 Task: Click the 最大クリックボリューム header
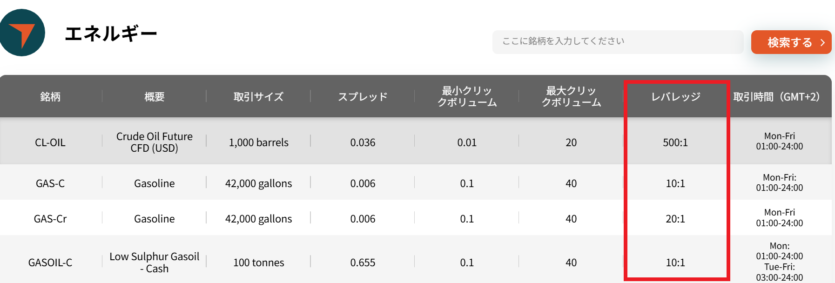(571, 97)
